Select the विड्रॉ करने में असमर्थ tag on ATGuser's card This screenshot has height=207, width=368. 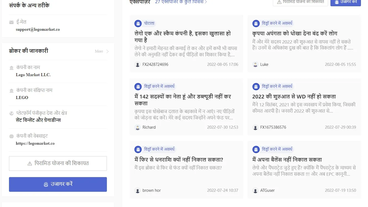point(277,149)
